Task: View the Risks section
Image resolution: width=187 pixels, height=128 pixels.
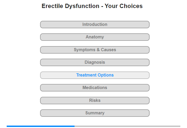Action: click(95, 101)
